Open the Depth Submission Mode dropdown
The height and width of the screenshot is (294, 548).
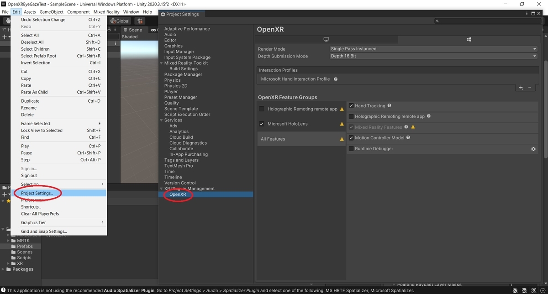point(433,56)
